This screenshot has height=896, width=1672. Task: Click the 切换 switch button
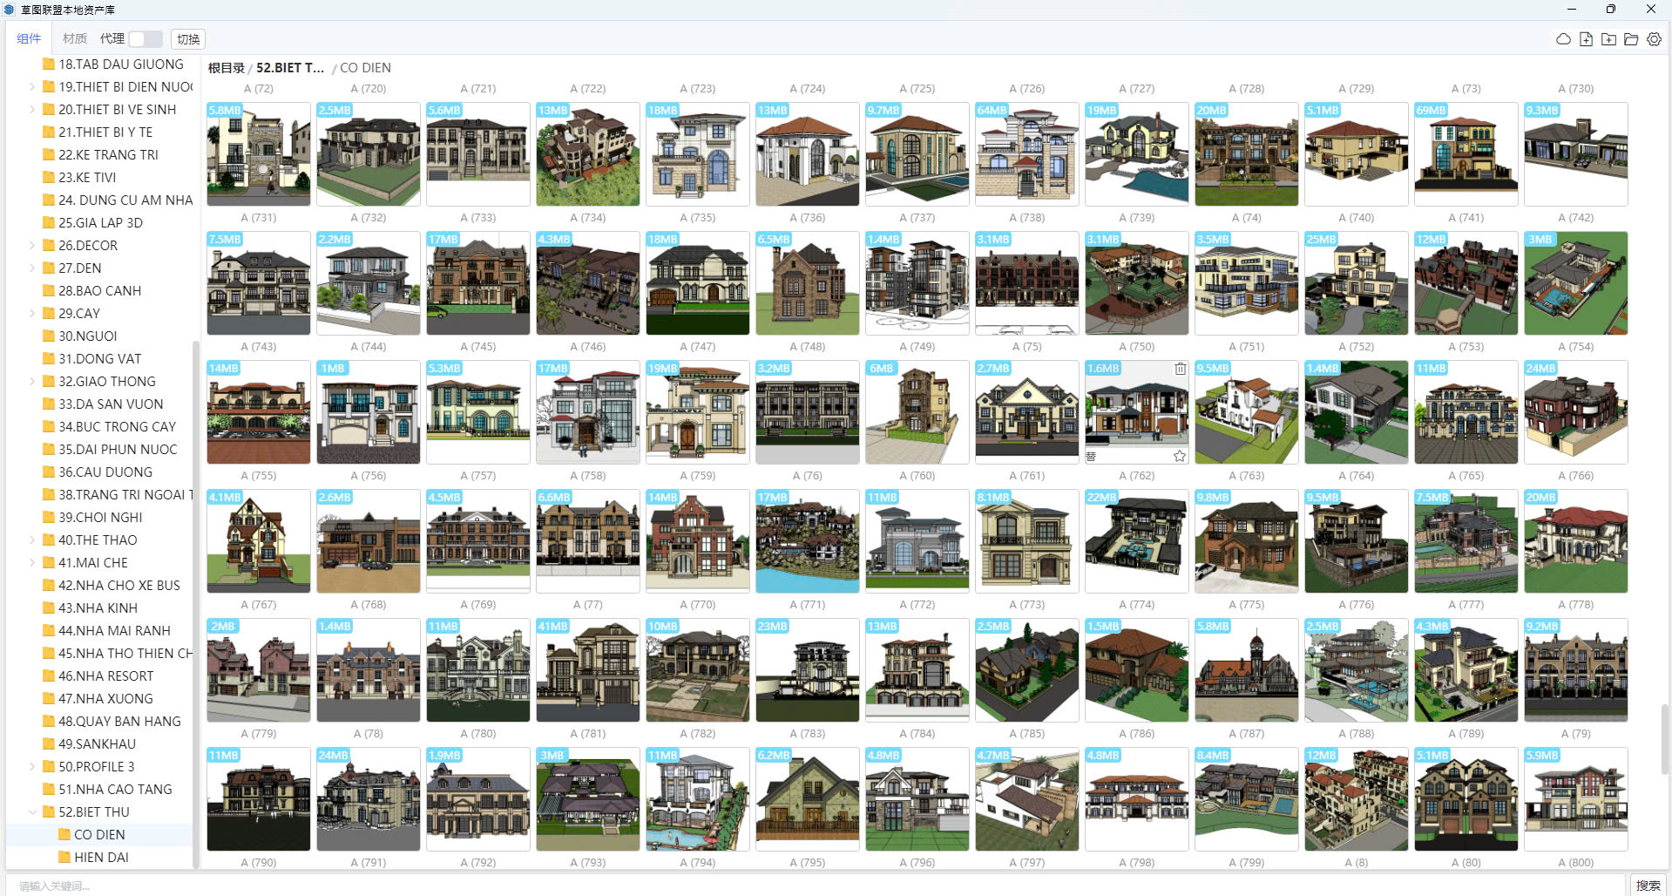click(188, 39)
